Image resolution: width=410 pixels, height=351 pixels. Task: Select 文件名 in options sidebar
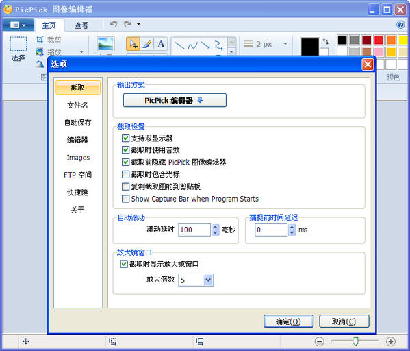(77, 106)
